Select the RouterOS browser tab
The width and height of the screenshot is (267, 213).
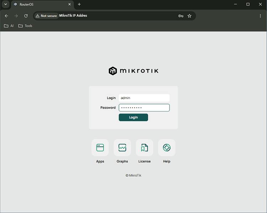click(x=43, y=4)
